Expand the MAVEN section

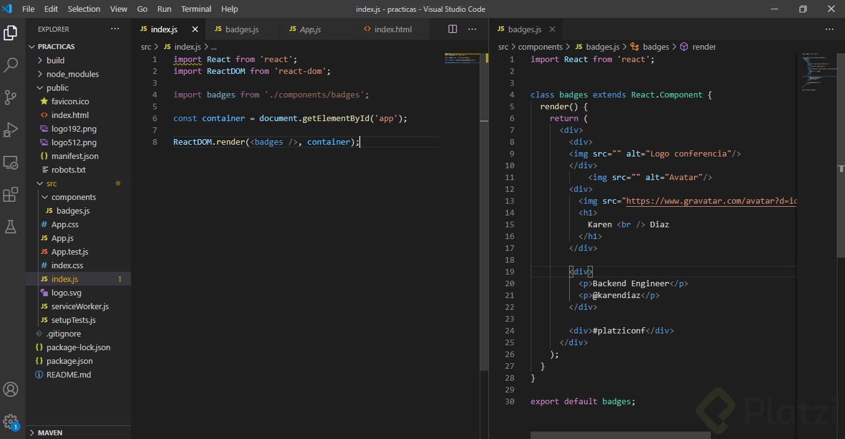point(50,432)
